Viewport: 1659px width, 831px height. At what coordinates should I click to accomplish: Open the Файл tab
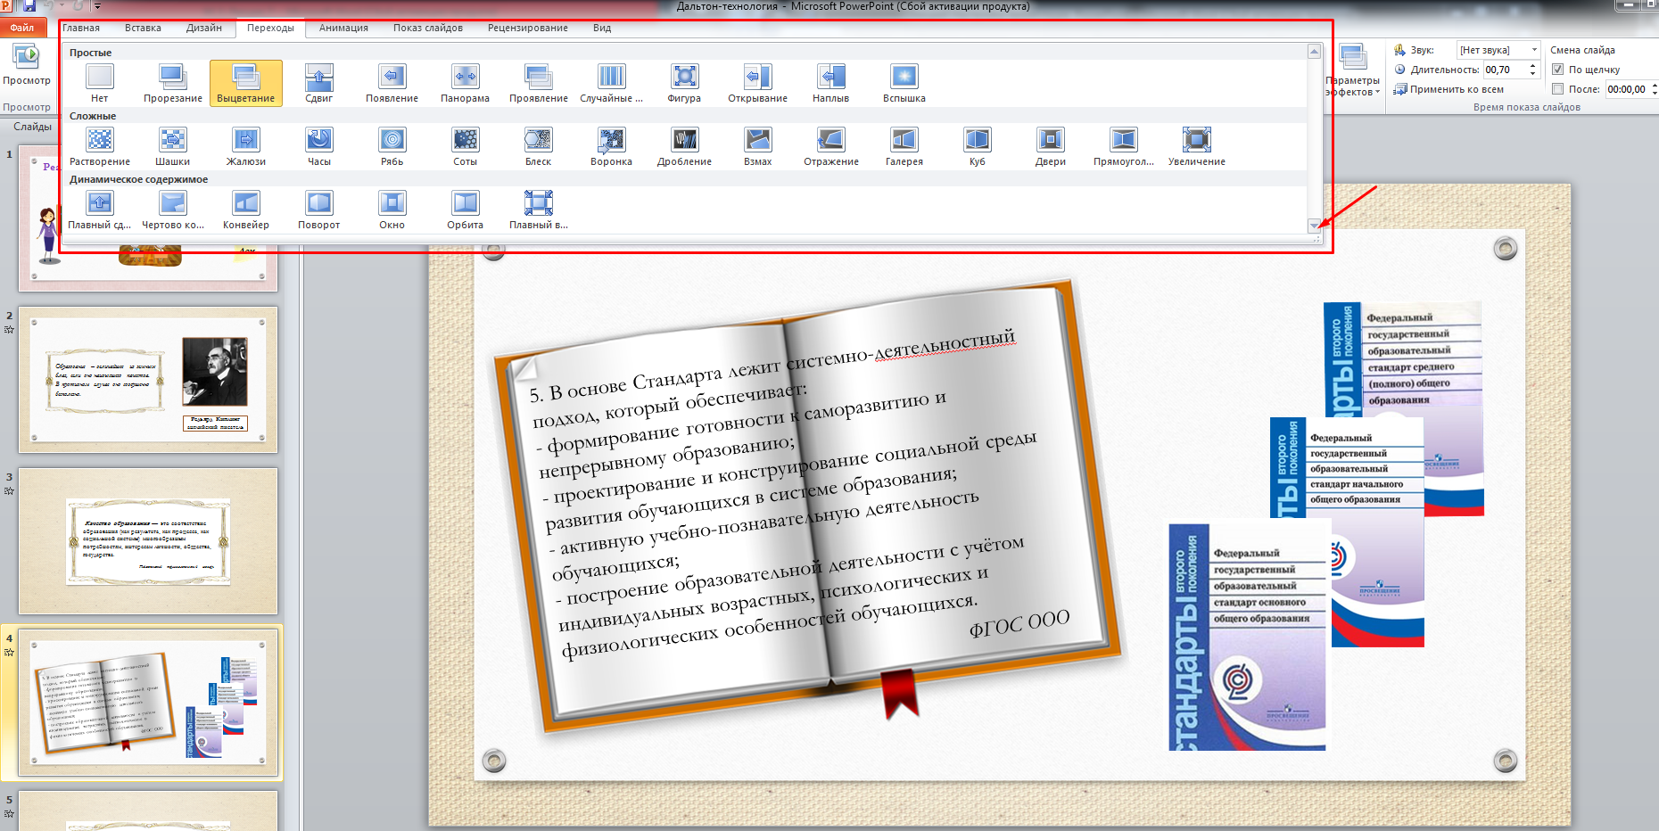22,28
